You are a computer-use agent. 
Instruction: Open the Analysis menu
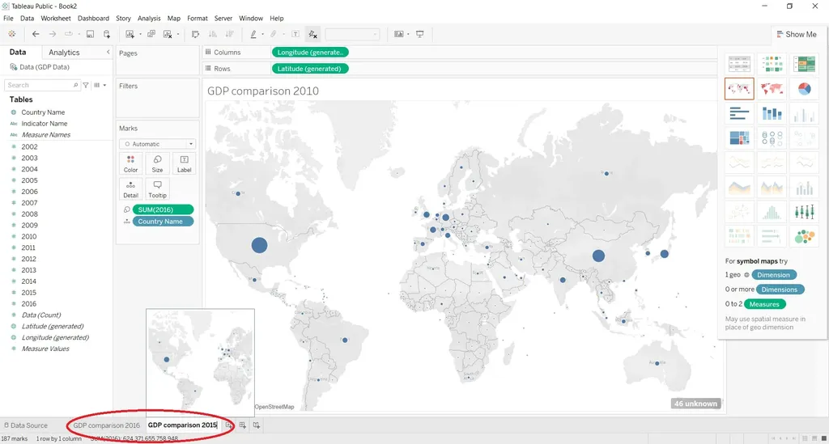(x=149, y=18)
